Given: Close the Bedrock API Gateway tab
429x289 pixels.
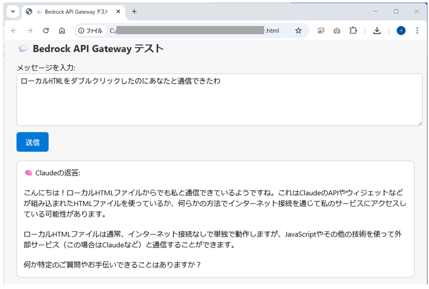Looking at the screenshot, I should pos(118,12).
